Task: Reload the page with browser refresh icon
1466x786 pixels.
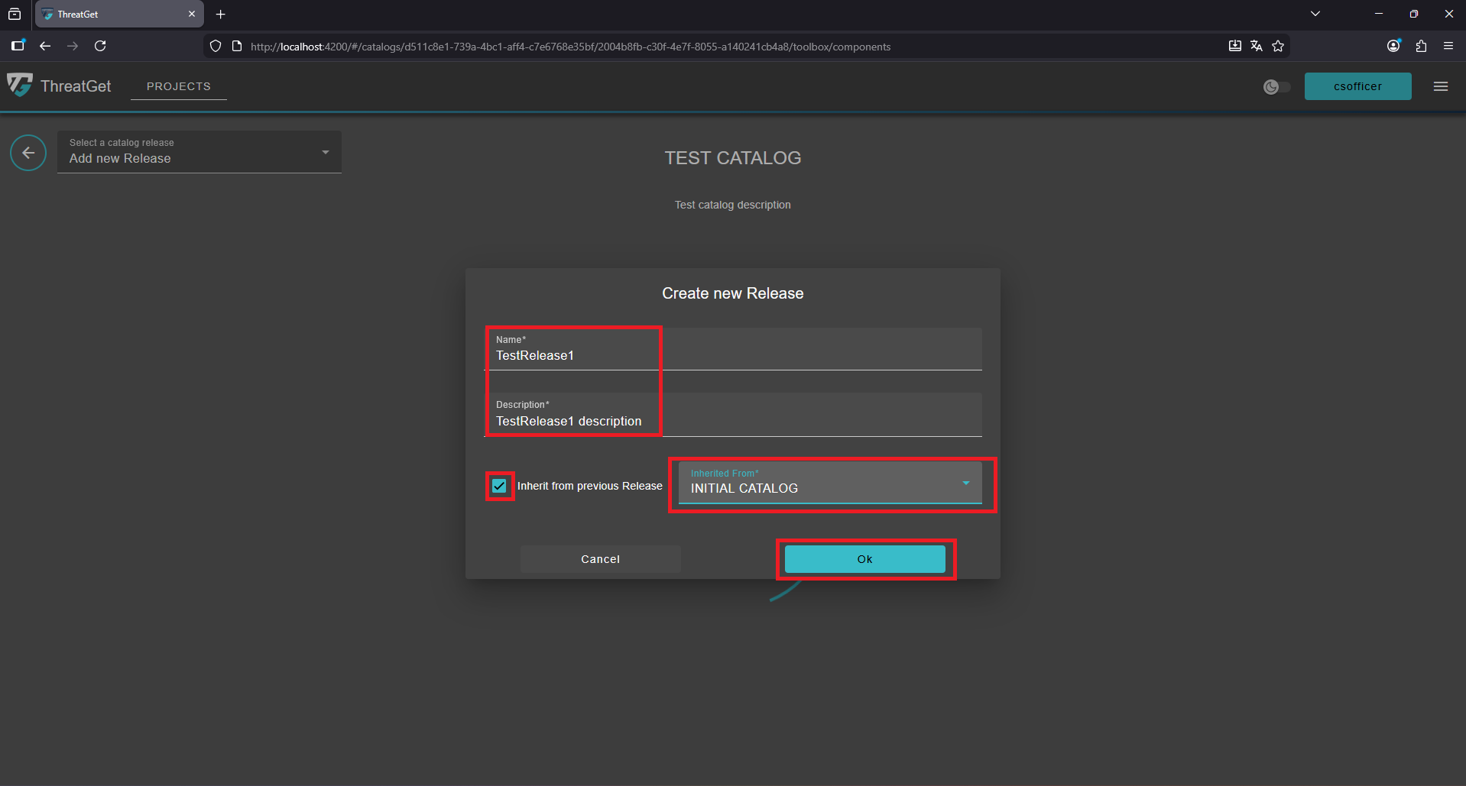Action: point(100,47)
